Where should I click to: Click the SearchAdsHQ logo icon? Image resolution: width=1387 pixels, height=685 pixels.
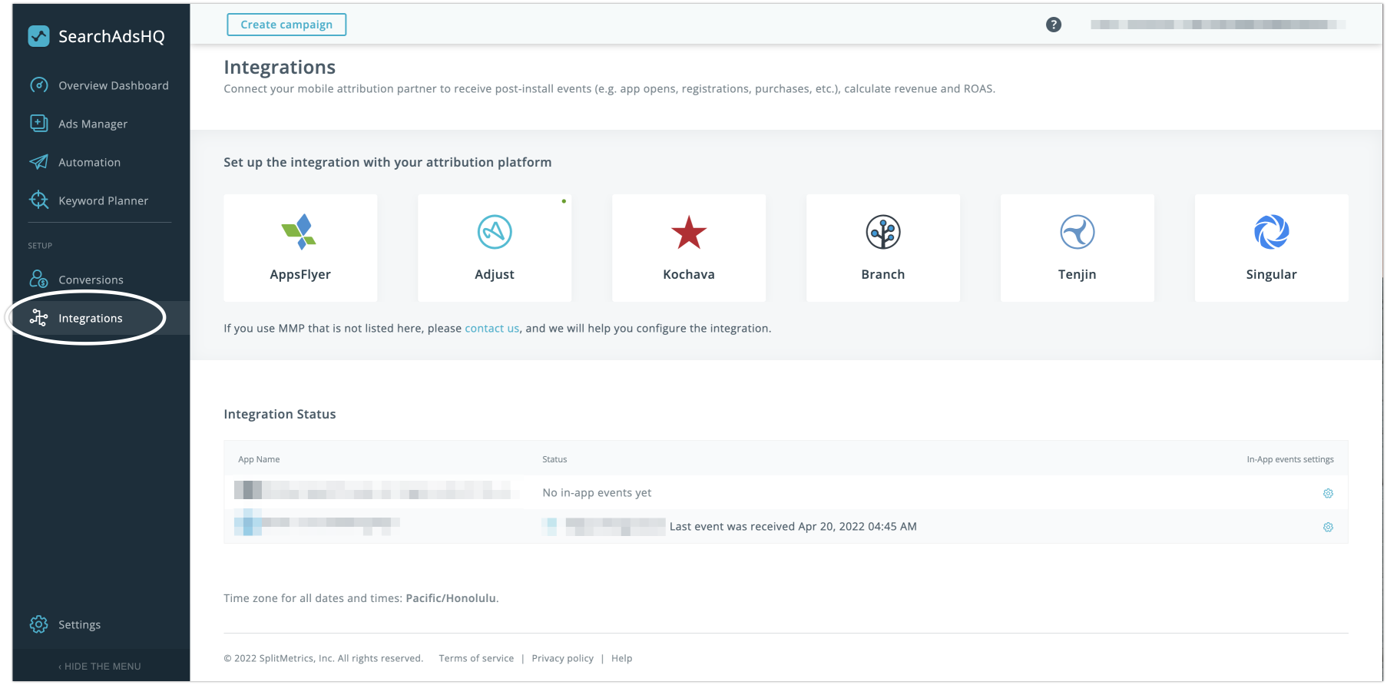click(38, 36)
